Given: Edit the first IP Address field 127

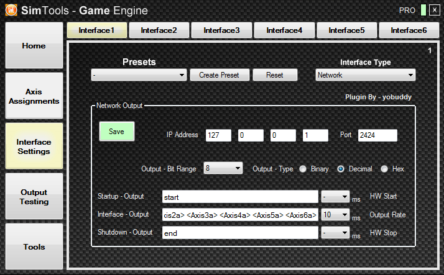Looking at the screenshot, I should click(x=218, y=135).
